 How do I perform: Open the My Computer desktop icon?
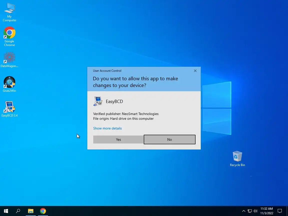tap(9, 12)
